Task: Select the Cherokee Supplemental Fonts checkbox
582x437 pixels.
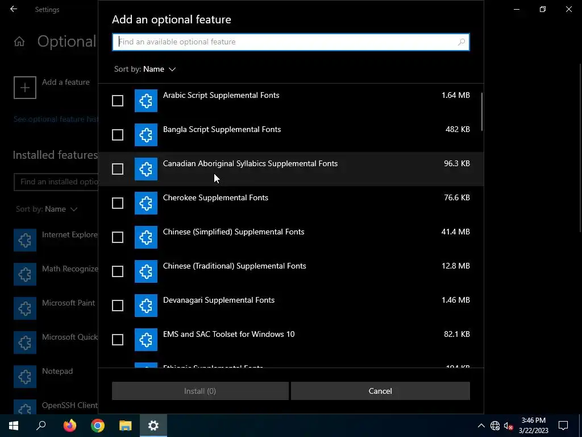Action: click(118, 203)
